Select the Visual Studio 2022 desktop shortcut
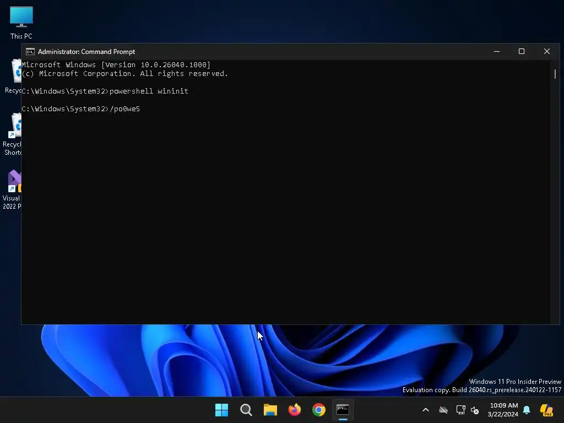Image resolution: width=564 pixels, height=423 pixels. 12,189
